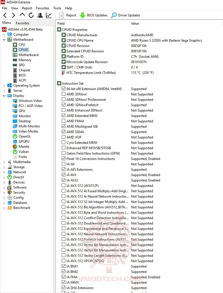
Task: Select the Microcode Update Revision row
Action: coord(139,62)
